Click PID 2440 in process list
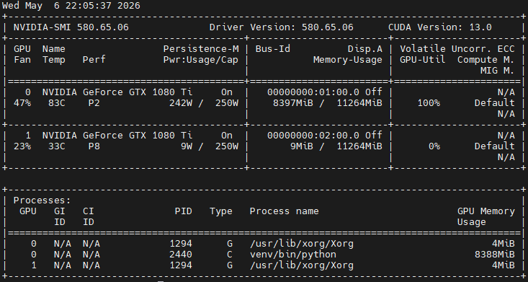The image size is (528, 282). click(x=181, y=255)
